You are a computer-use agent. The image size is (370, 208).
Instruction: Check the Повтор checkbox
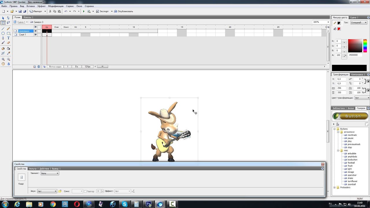(x=85, y=191)
